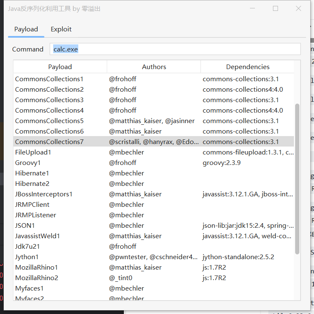Select the JSON1 payload row
The width and height of the screenshot is (314, 314).
click(25, 226)
